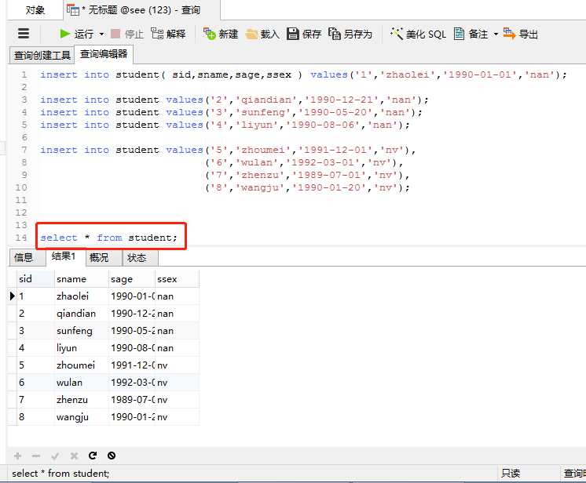Select cell 'liyun' in results
The height and width of the screenshot is (483, 586).
click(81, 347)
